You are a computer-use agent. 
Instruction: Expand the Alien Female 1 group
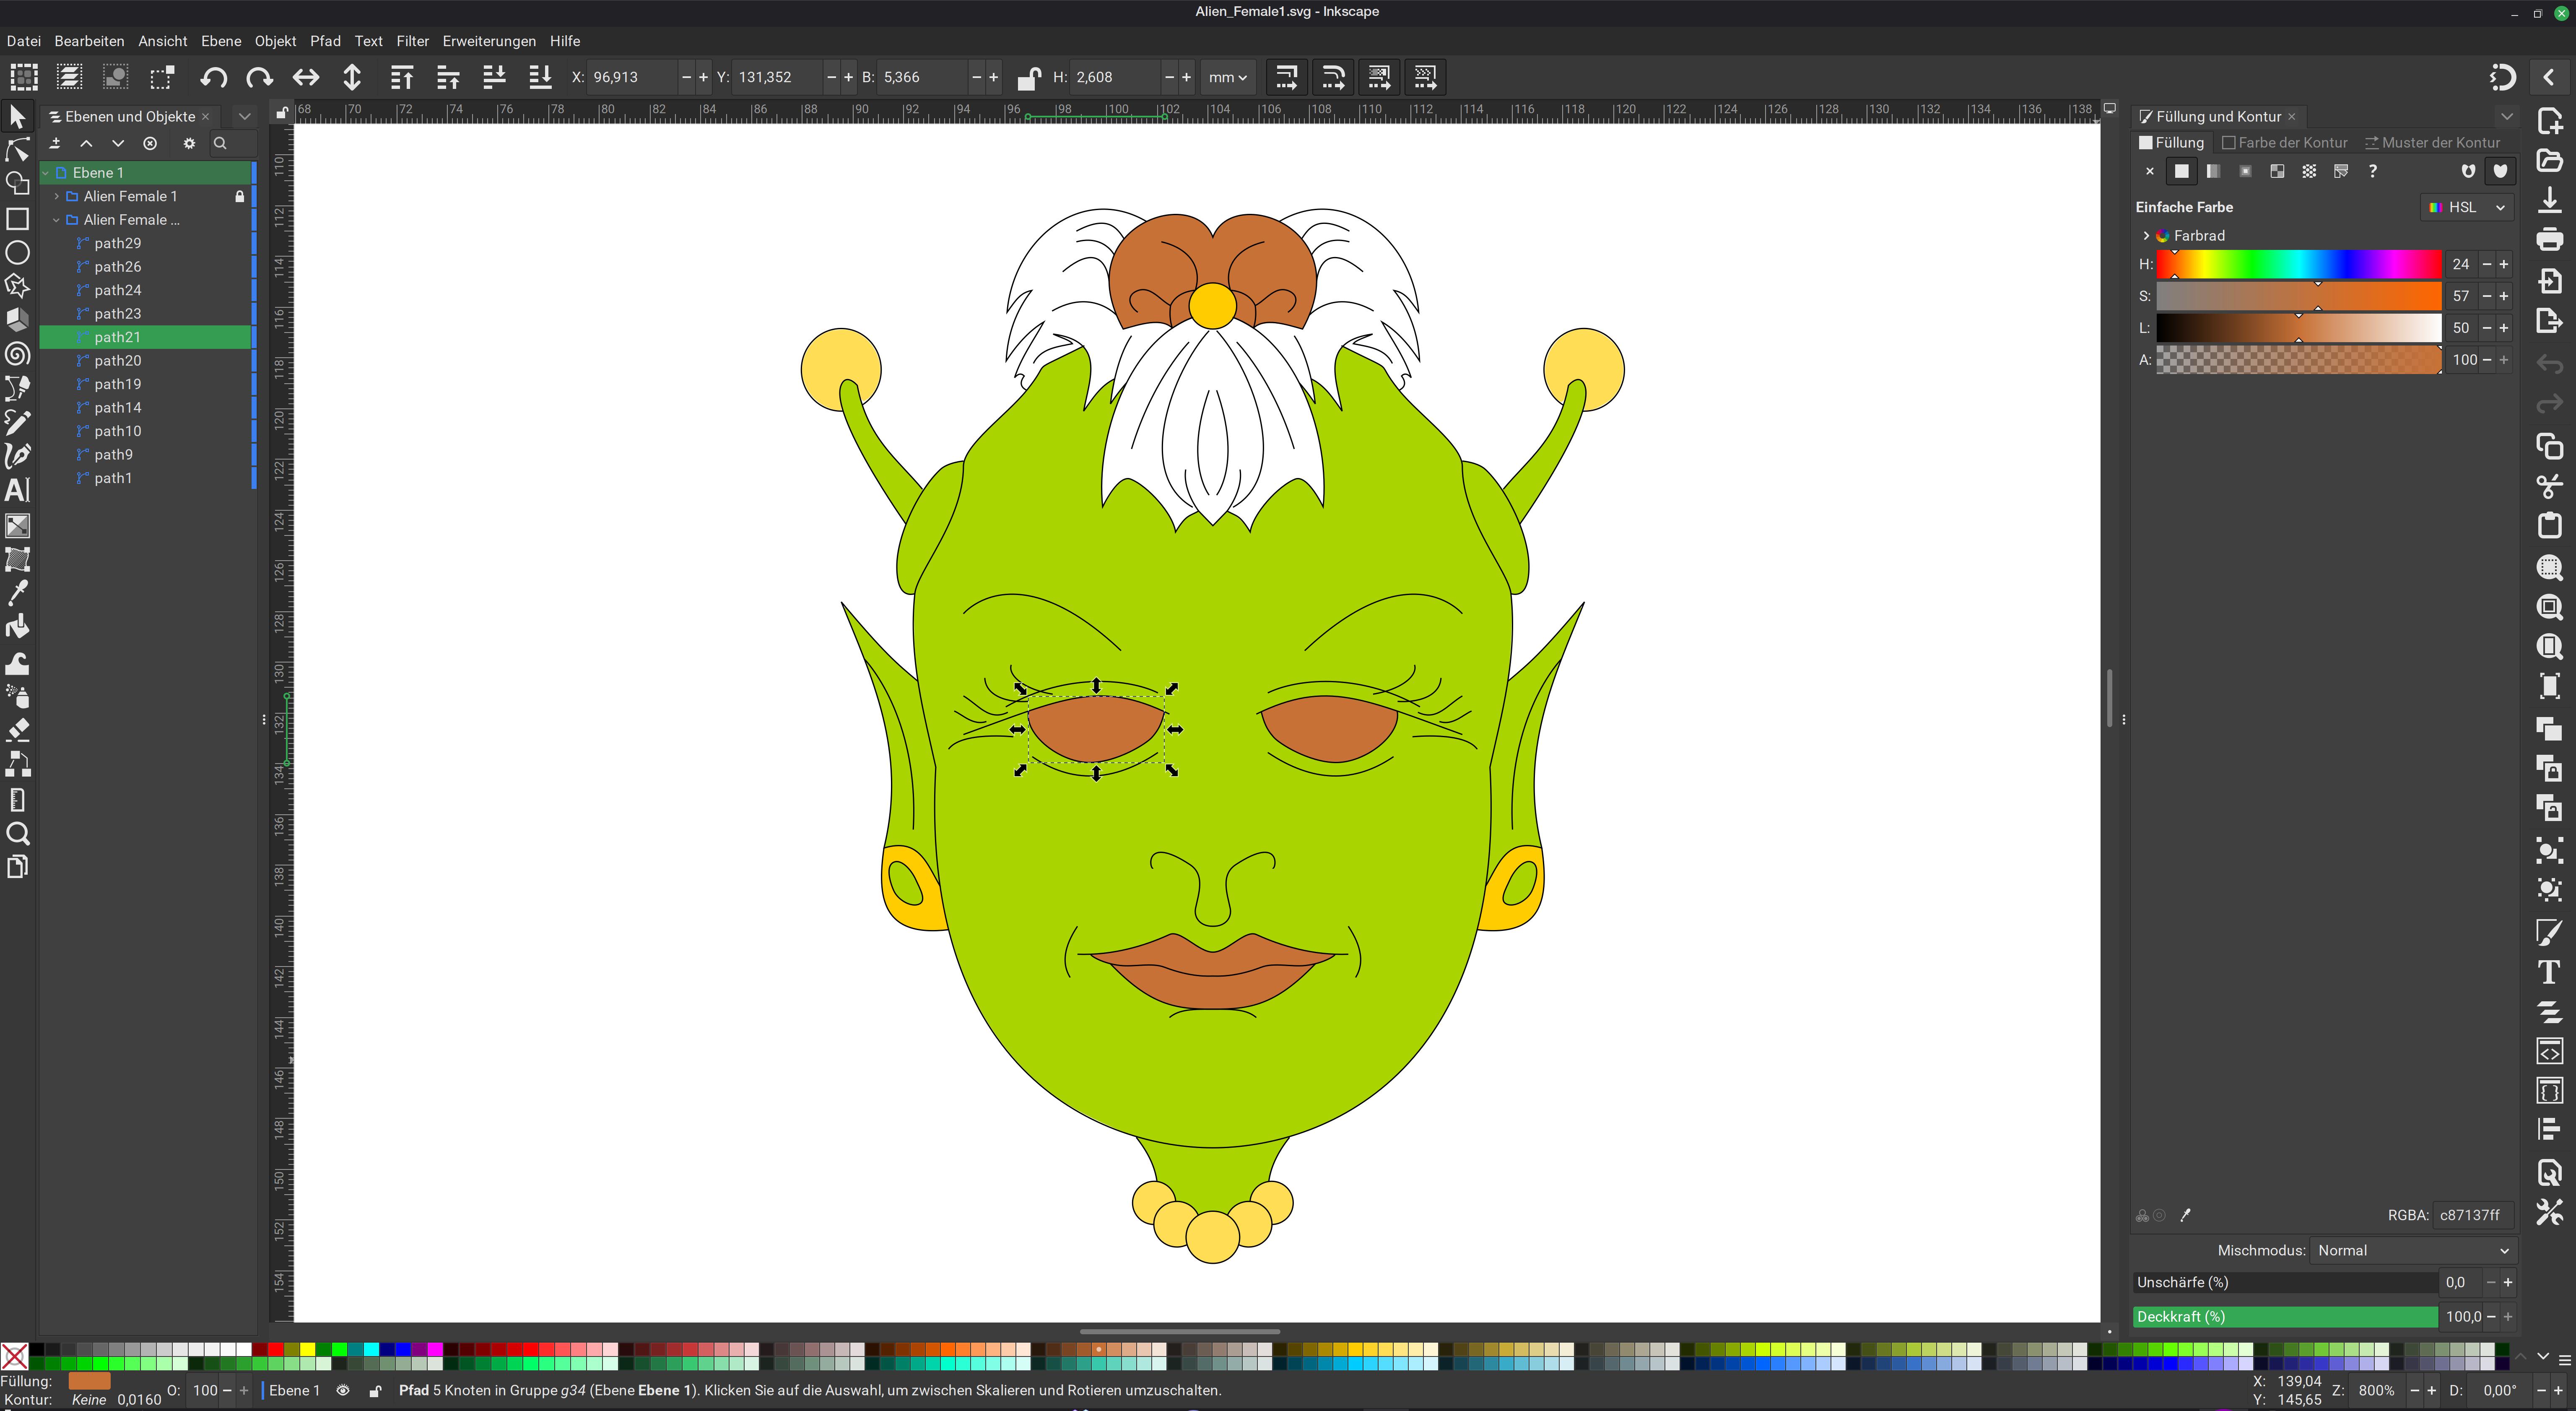tap(57, 197)
